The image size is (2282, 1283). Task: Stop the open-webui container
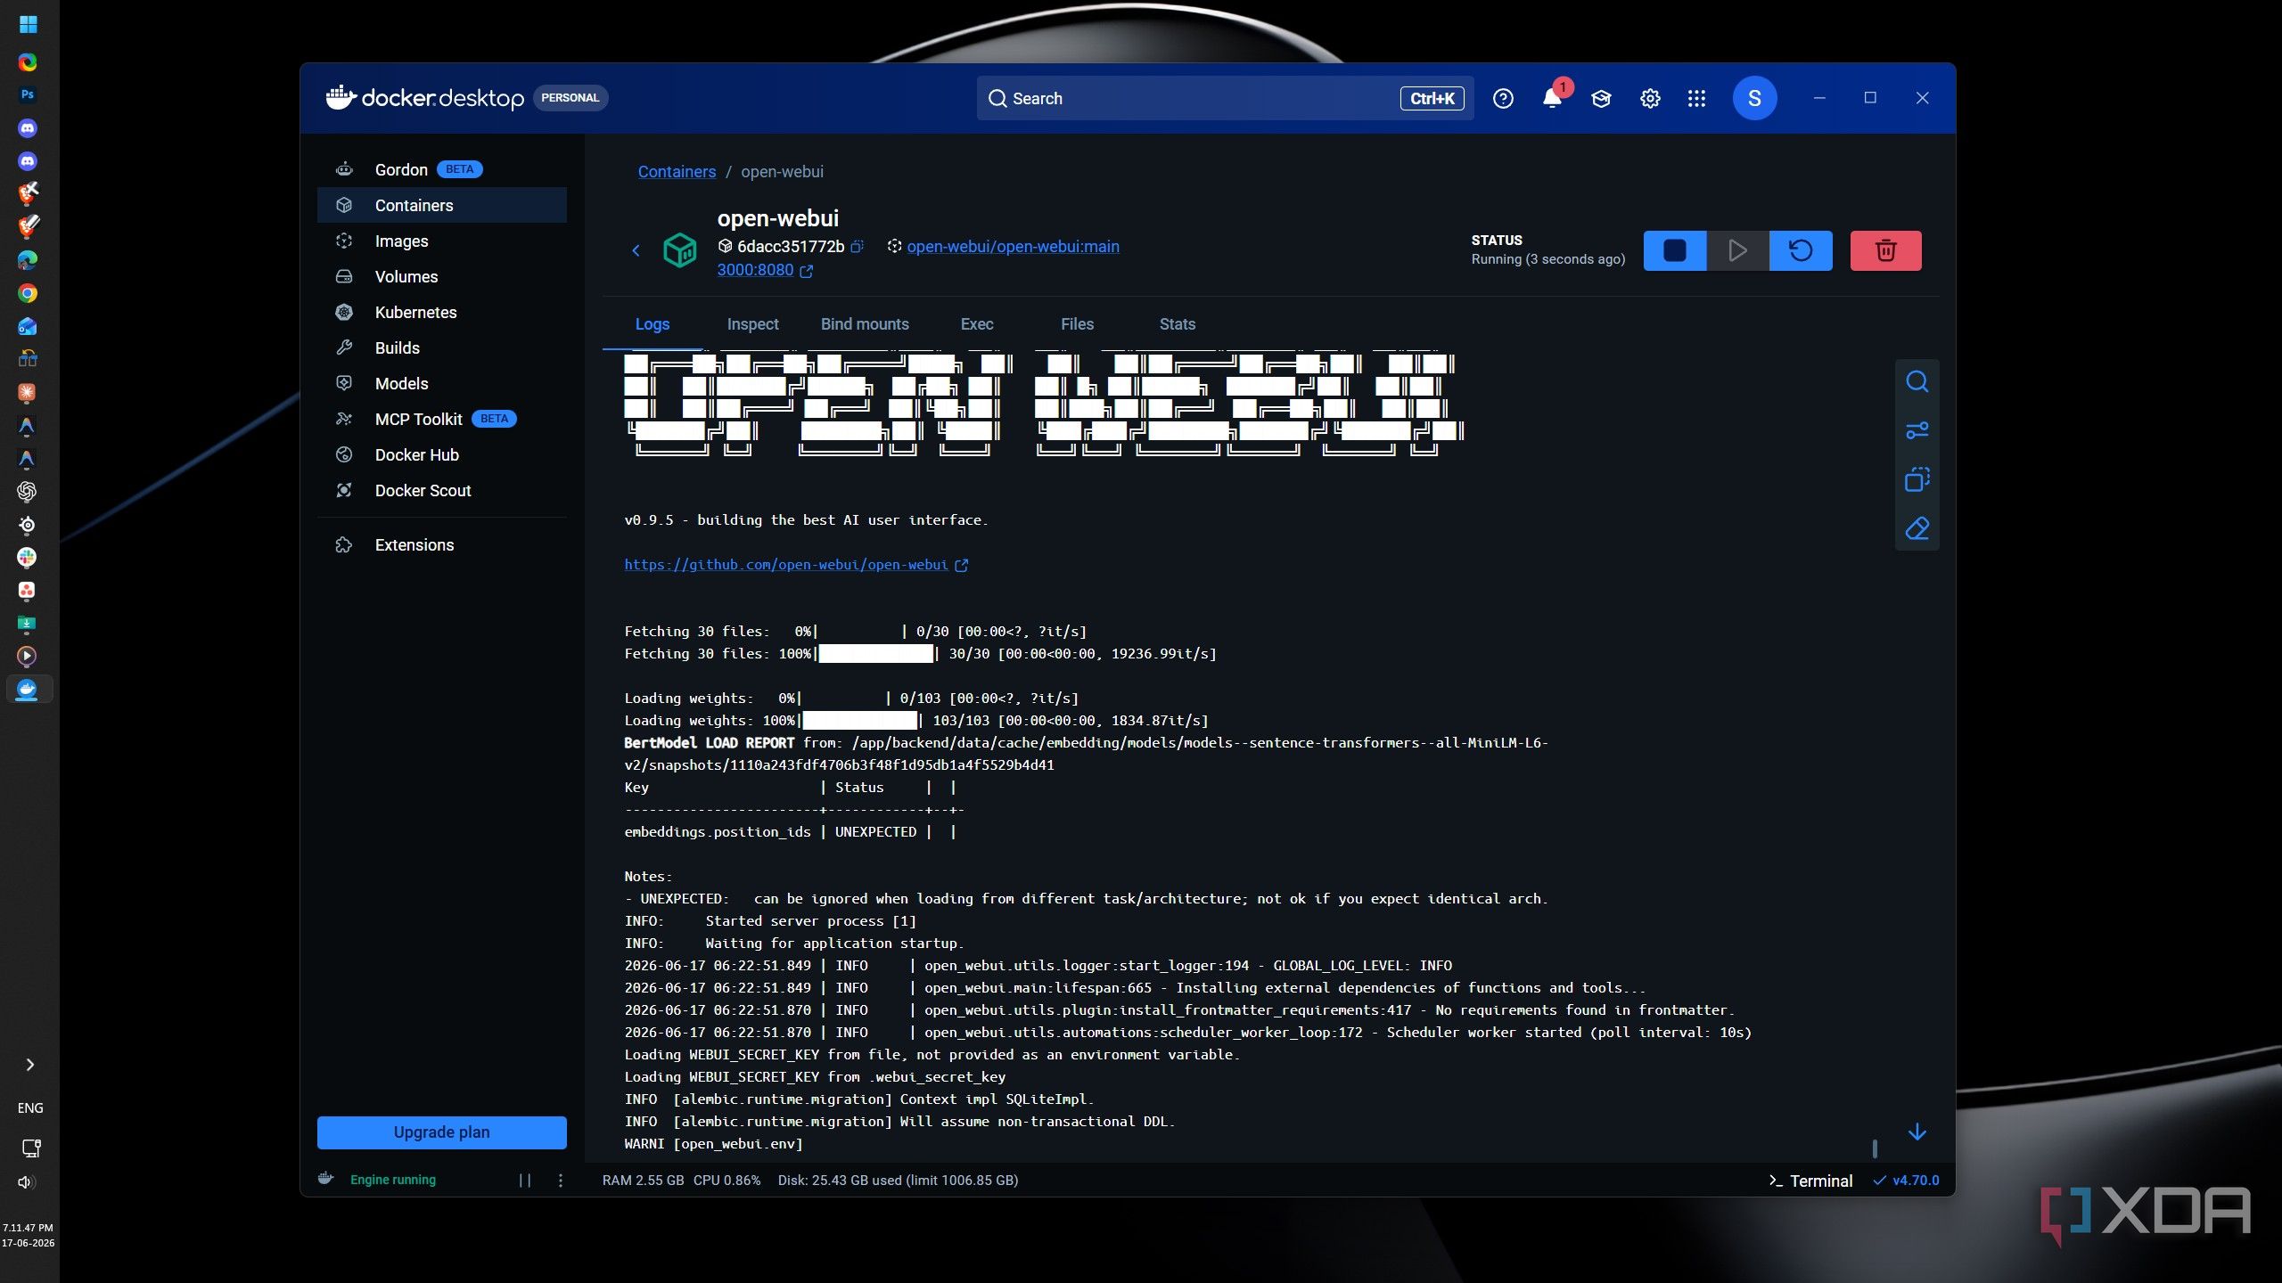[x=1674, y=250]
